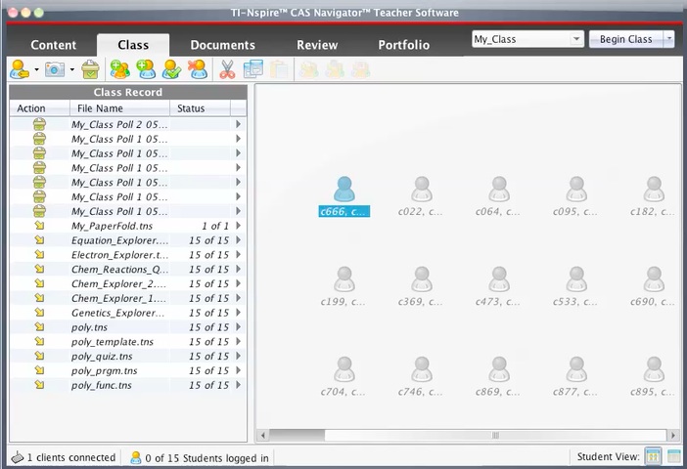Expand the My_PaperFold.tns row arrow
687x469 pixels.
[238, 226]
